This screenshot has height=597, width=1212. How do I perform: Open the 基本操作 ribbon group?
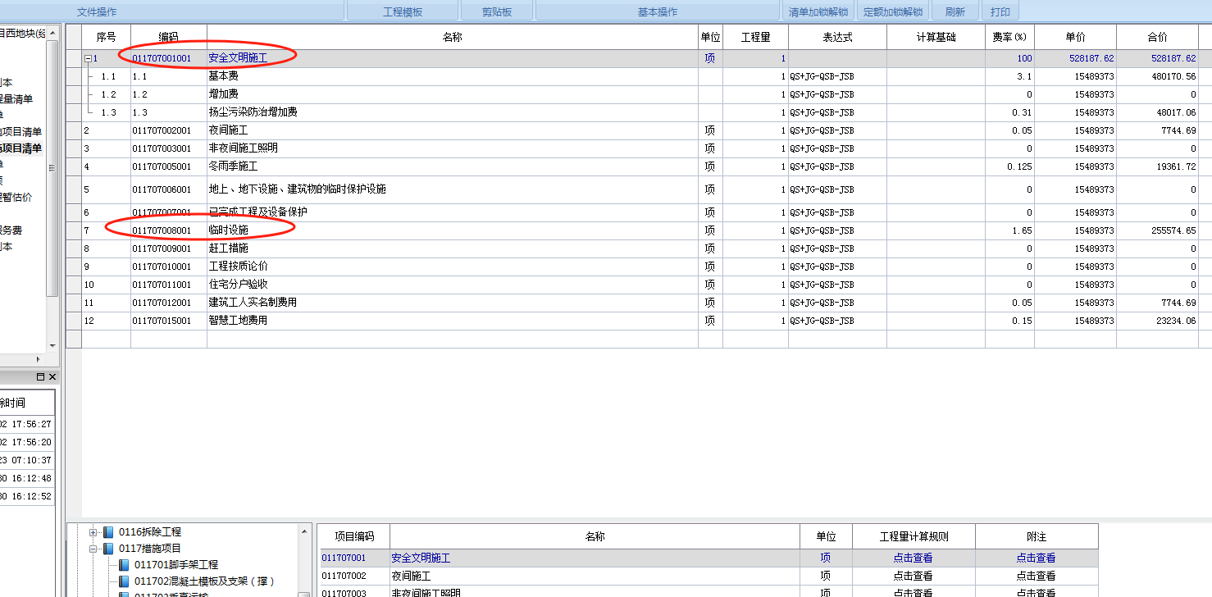point(658,11)
